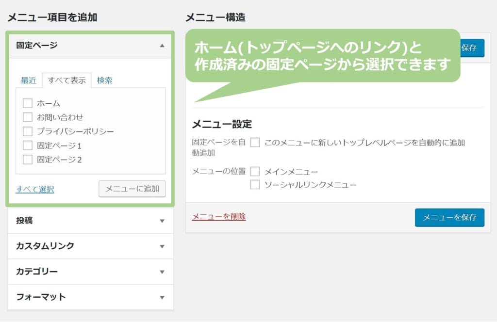The height and width of the screenshot is (322, 497).
Task: Enable ソーシャルリンクメニュー menu location
Action: click(255, 185)
